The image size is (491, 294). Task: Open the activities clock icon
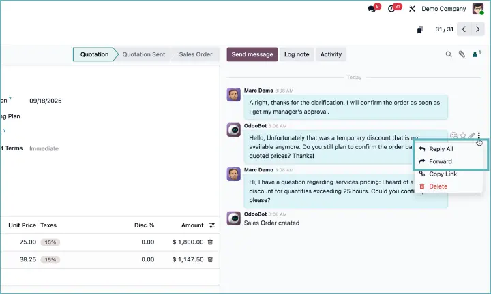[x=392, y=9]
